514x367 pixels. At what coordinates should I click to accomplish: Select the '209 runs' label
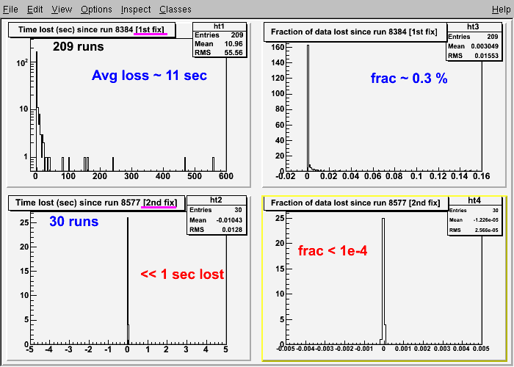(x=79, y=46)
